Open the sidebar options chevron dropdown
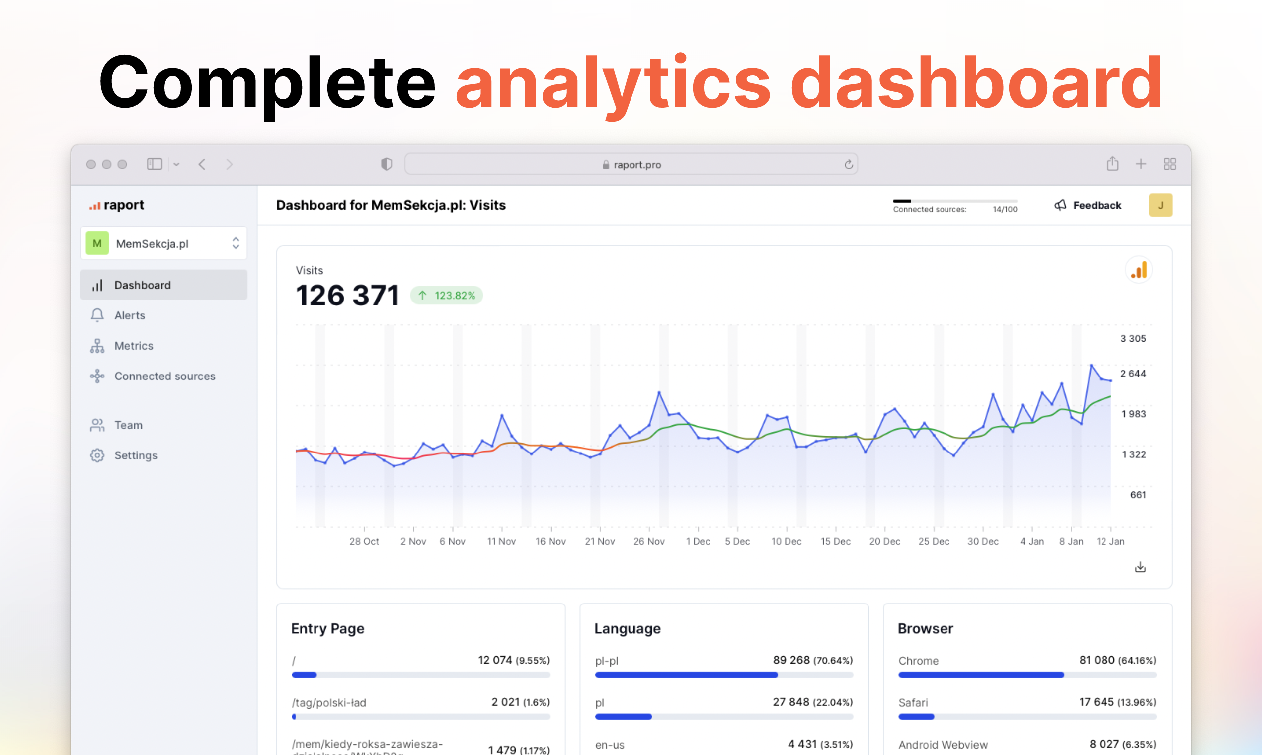1262x755 pixels. click(176, 164)
